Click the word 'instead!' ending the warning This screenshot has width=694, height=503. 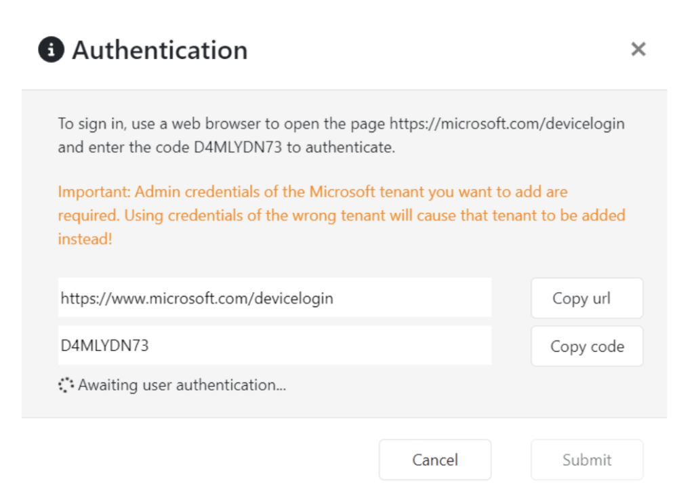[x=85, y=239]
